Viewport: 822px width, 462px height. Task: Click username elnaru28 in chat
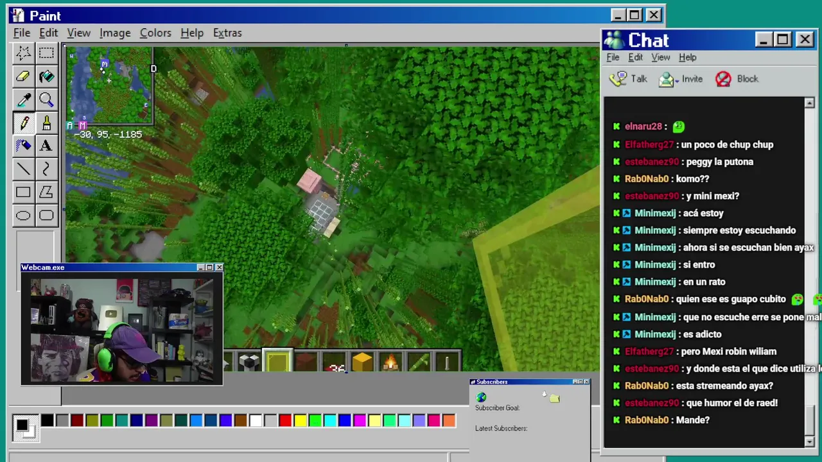[643, 126]
